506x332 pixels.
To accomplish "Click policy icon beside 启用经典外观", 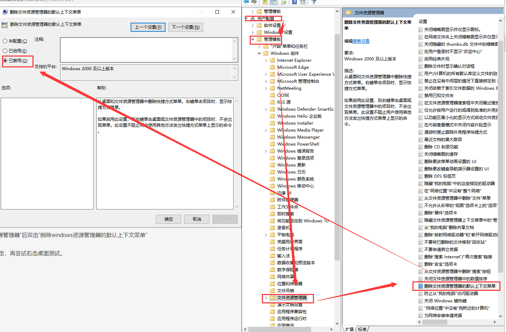I will [x=421, y=59].
